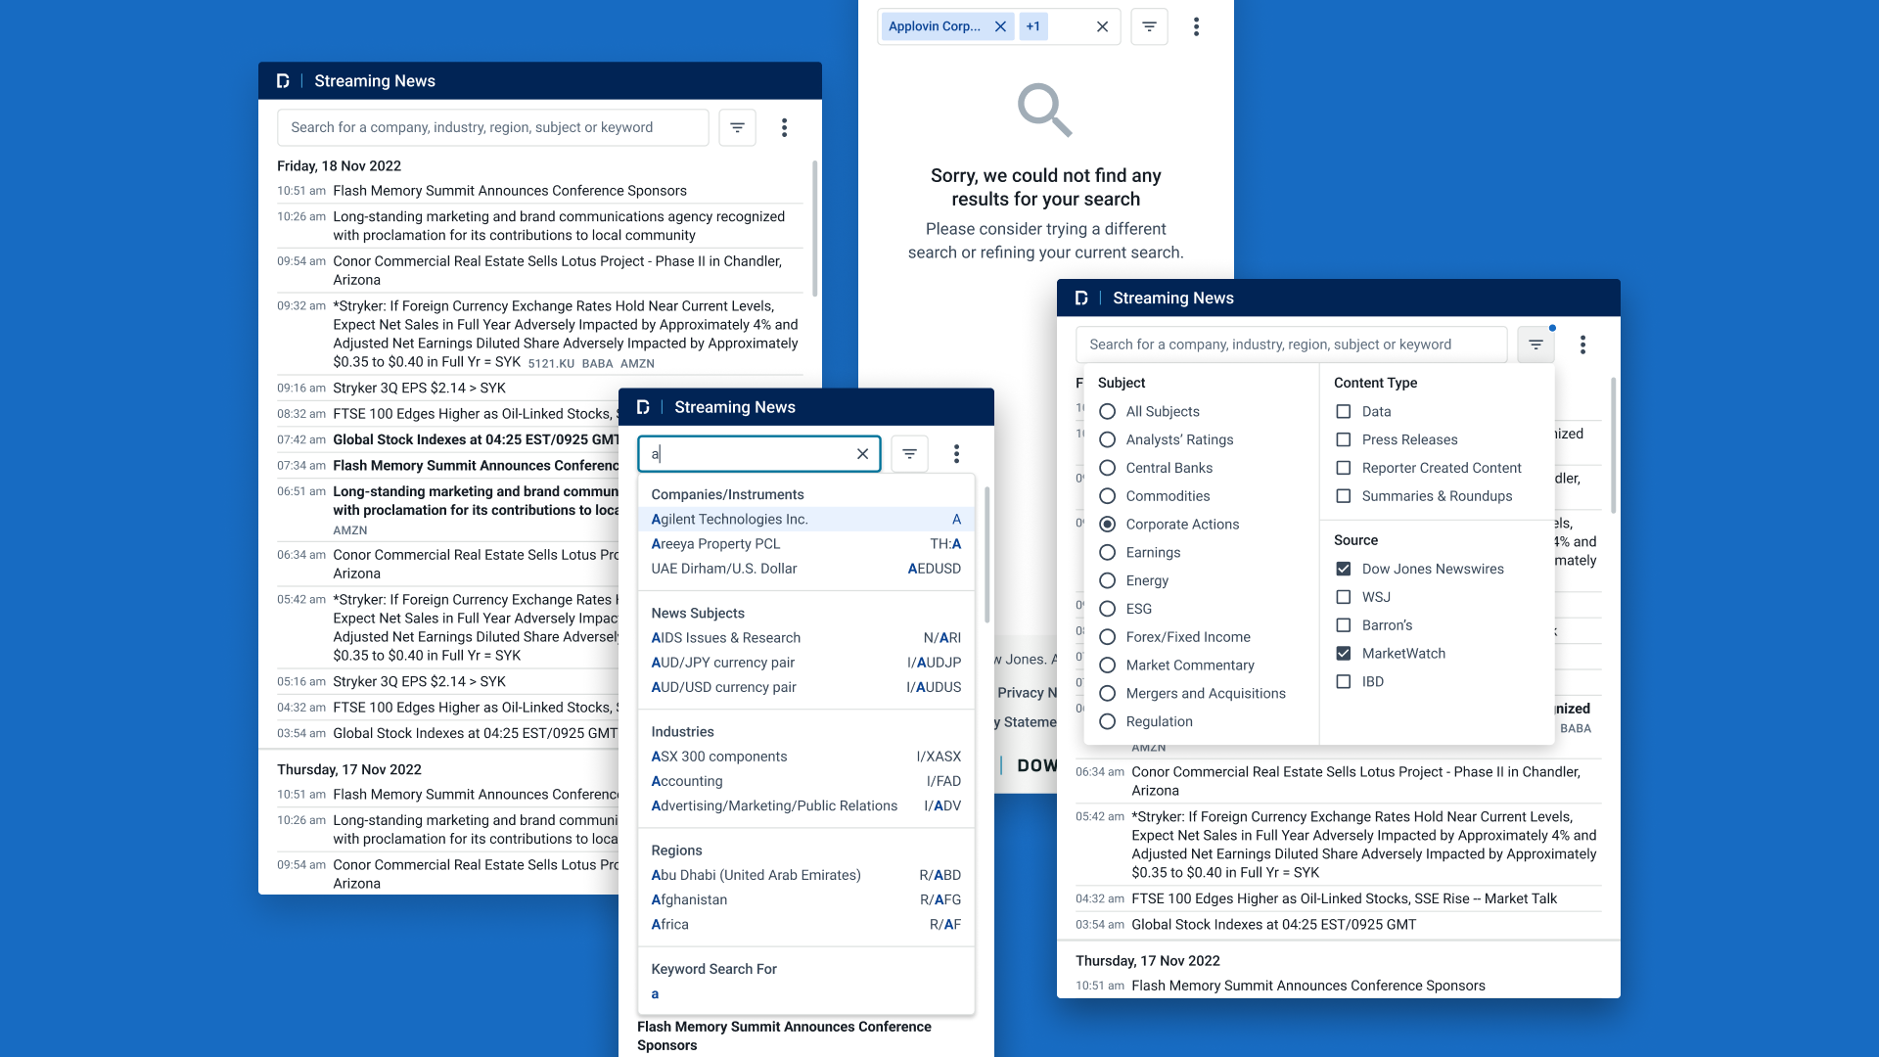Toggle active filter button in right window
Viewport: 1879px width, 1057px height.
point(1535,345)
